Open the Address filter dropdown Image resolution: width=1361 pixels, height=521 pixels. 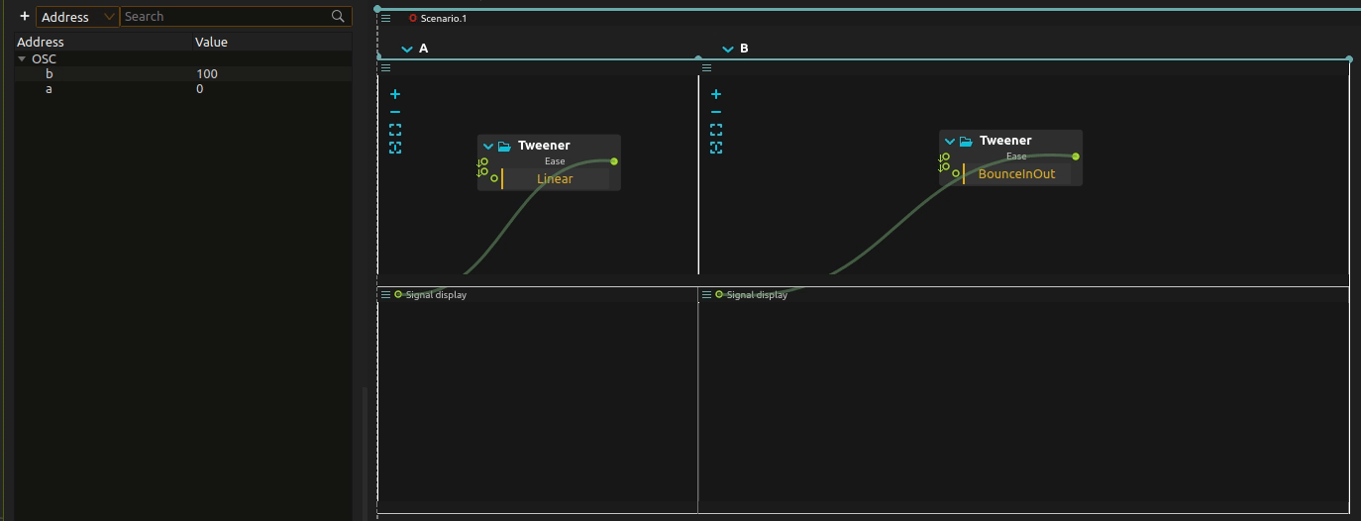tap(77, 17)
